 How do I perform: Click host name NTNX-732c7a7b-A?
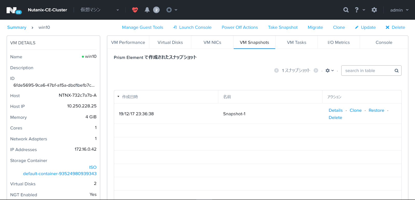(78, 95)
